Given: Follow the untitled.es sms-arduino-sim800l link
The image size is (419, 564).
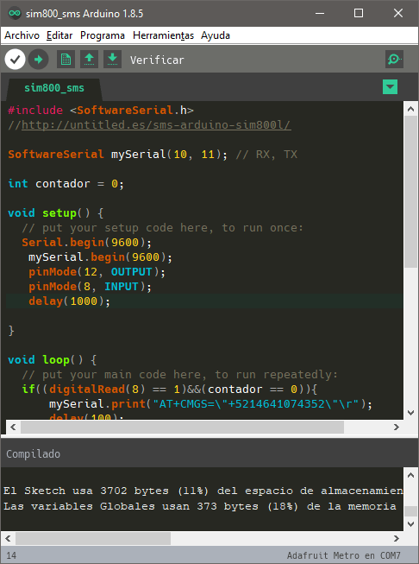Looking at the screenshot, I should [156, 125].
